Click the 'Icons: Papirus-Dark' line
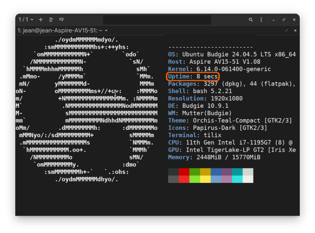 (217, 128)
